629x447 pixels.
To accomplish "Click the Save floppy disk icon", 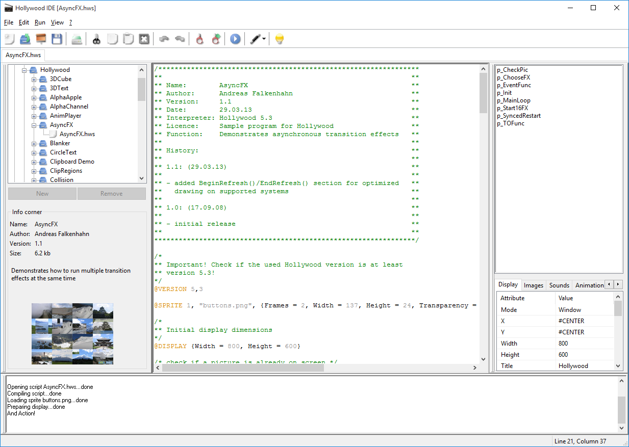I will click(x=57, y=39).
